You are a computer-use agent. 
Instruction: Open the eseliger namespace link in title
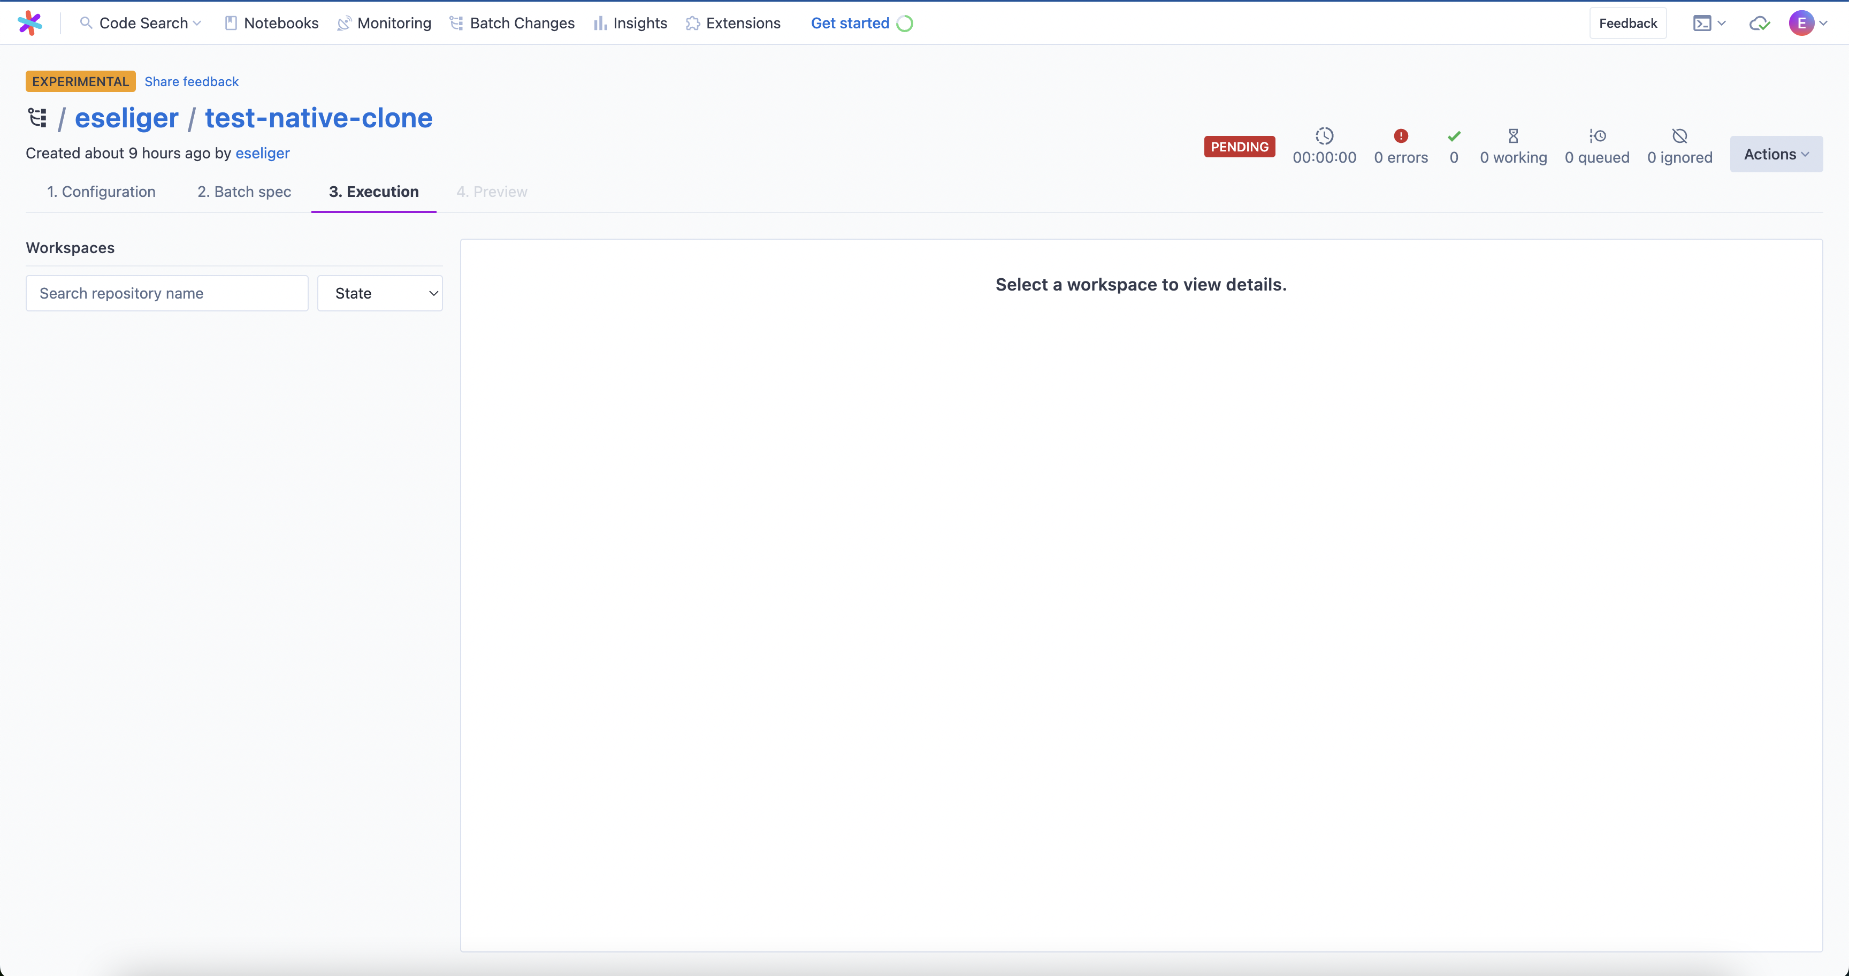pos(126,118)
